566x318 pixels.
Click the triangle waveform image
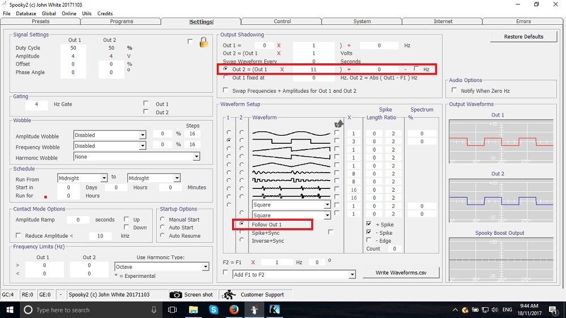291,165
